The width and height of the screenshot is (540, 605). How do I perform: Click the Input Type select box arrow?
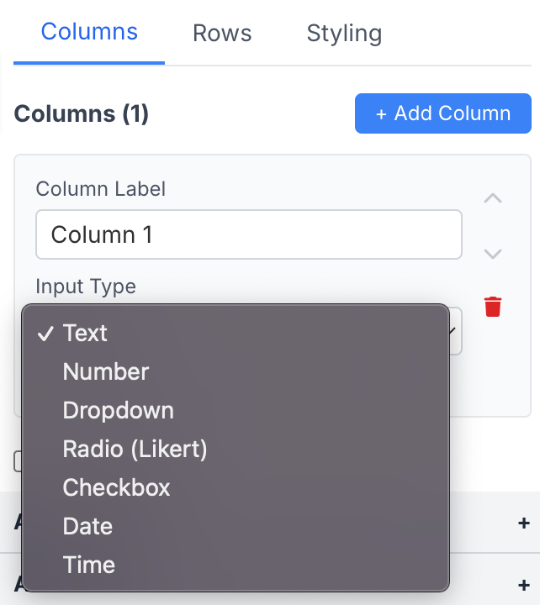click(454, 331)
